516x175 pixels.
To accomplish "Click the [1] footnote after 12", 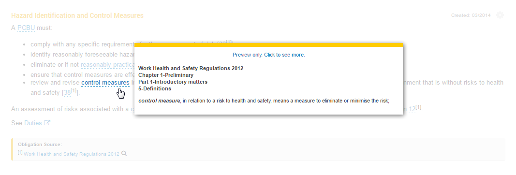I will [x=418, y=107].
